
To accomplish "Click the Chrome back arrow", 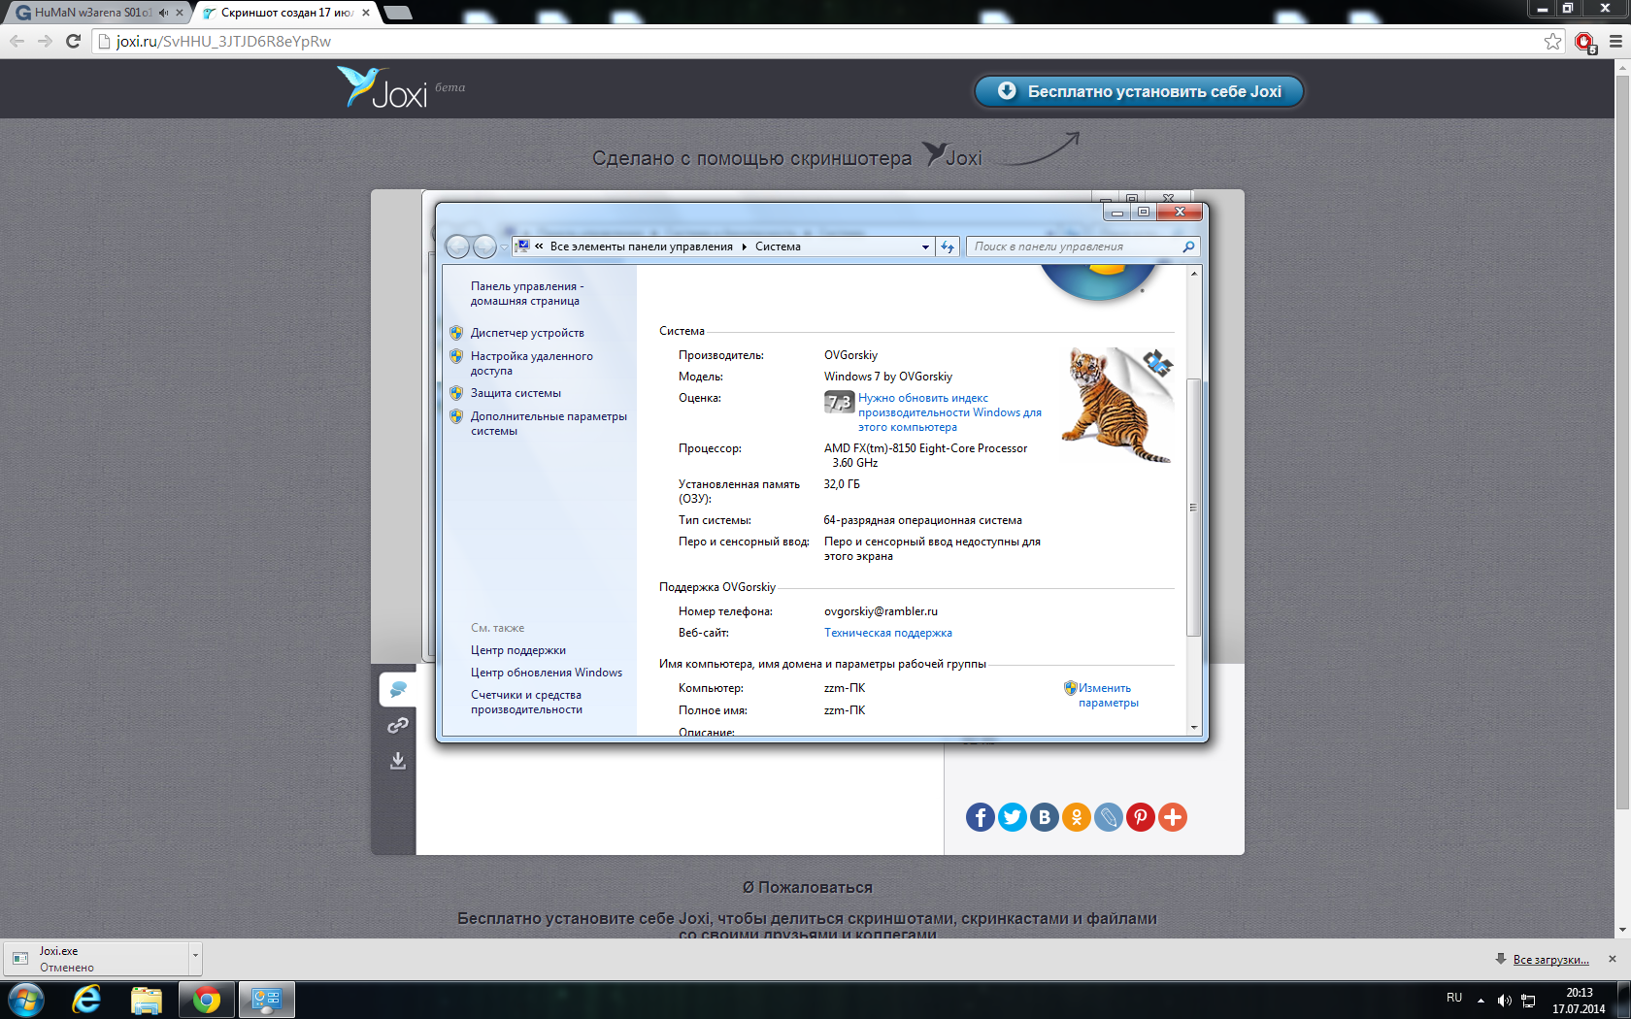I will 17,41.
